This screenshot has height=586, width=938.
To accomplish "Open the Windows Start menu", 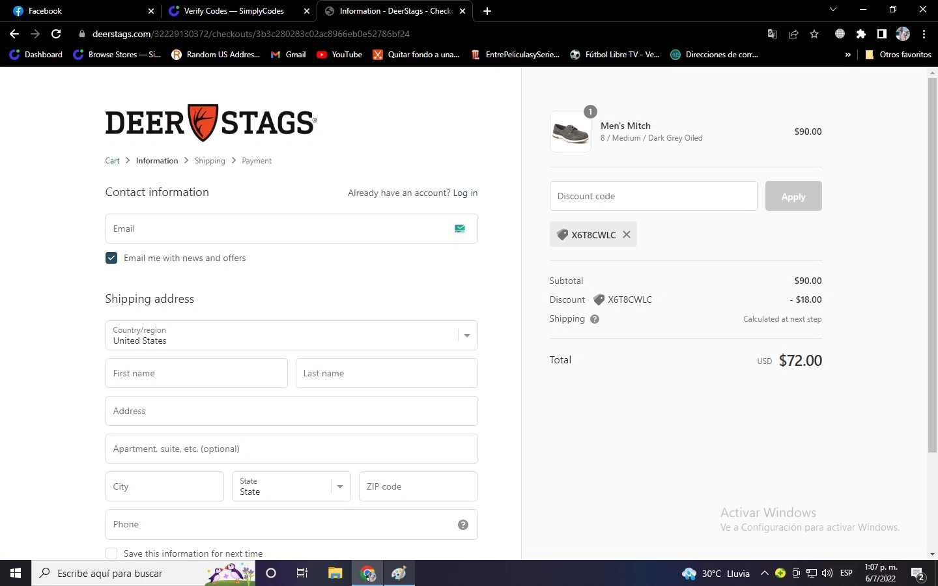I will click(16, 573).
